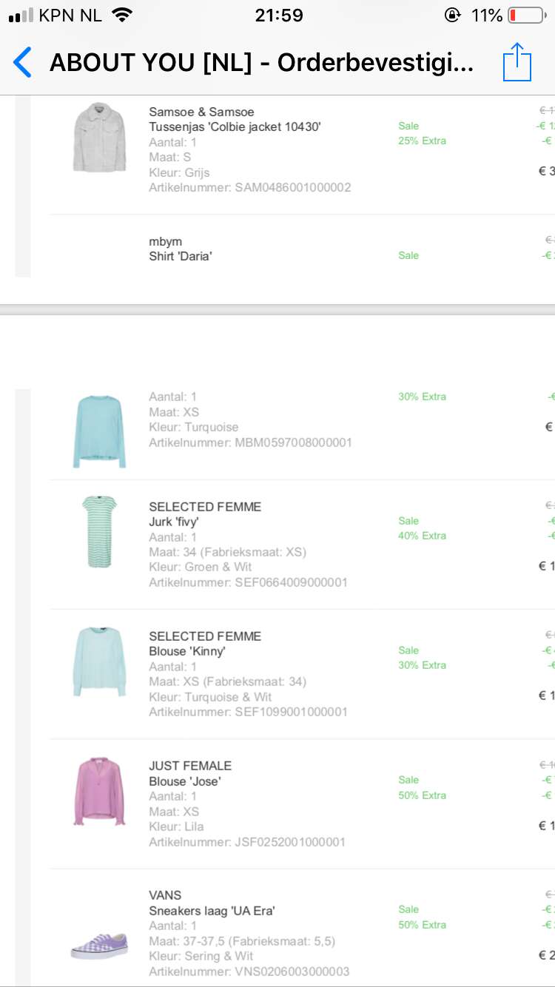The image size is (555, 987).
Task: Select the Blouse 'Kinny' product name
Action: pyautogui.click(x=187, y=651)
